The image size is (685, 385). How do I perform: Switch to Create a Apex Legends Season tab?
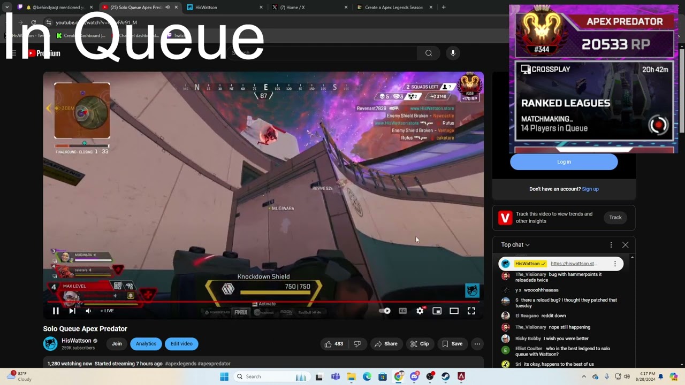[x=394, y=7]
